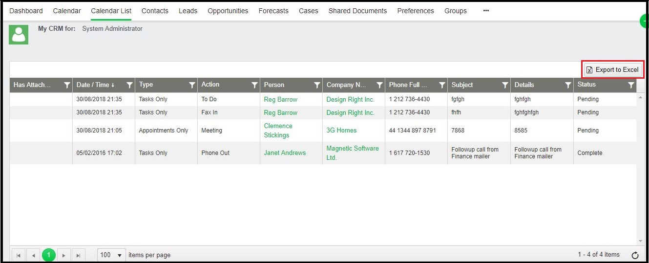Sort by Date / Time column header
Viewport: 649px width, 263px height.
point(95,85)
